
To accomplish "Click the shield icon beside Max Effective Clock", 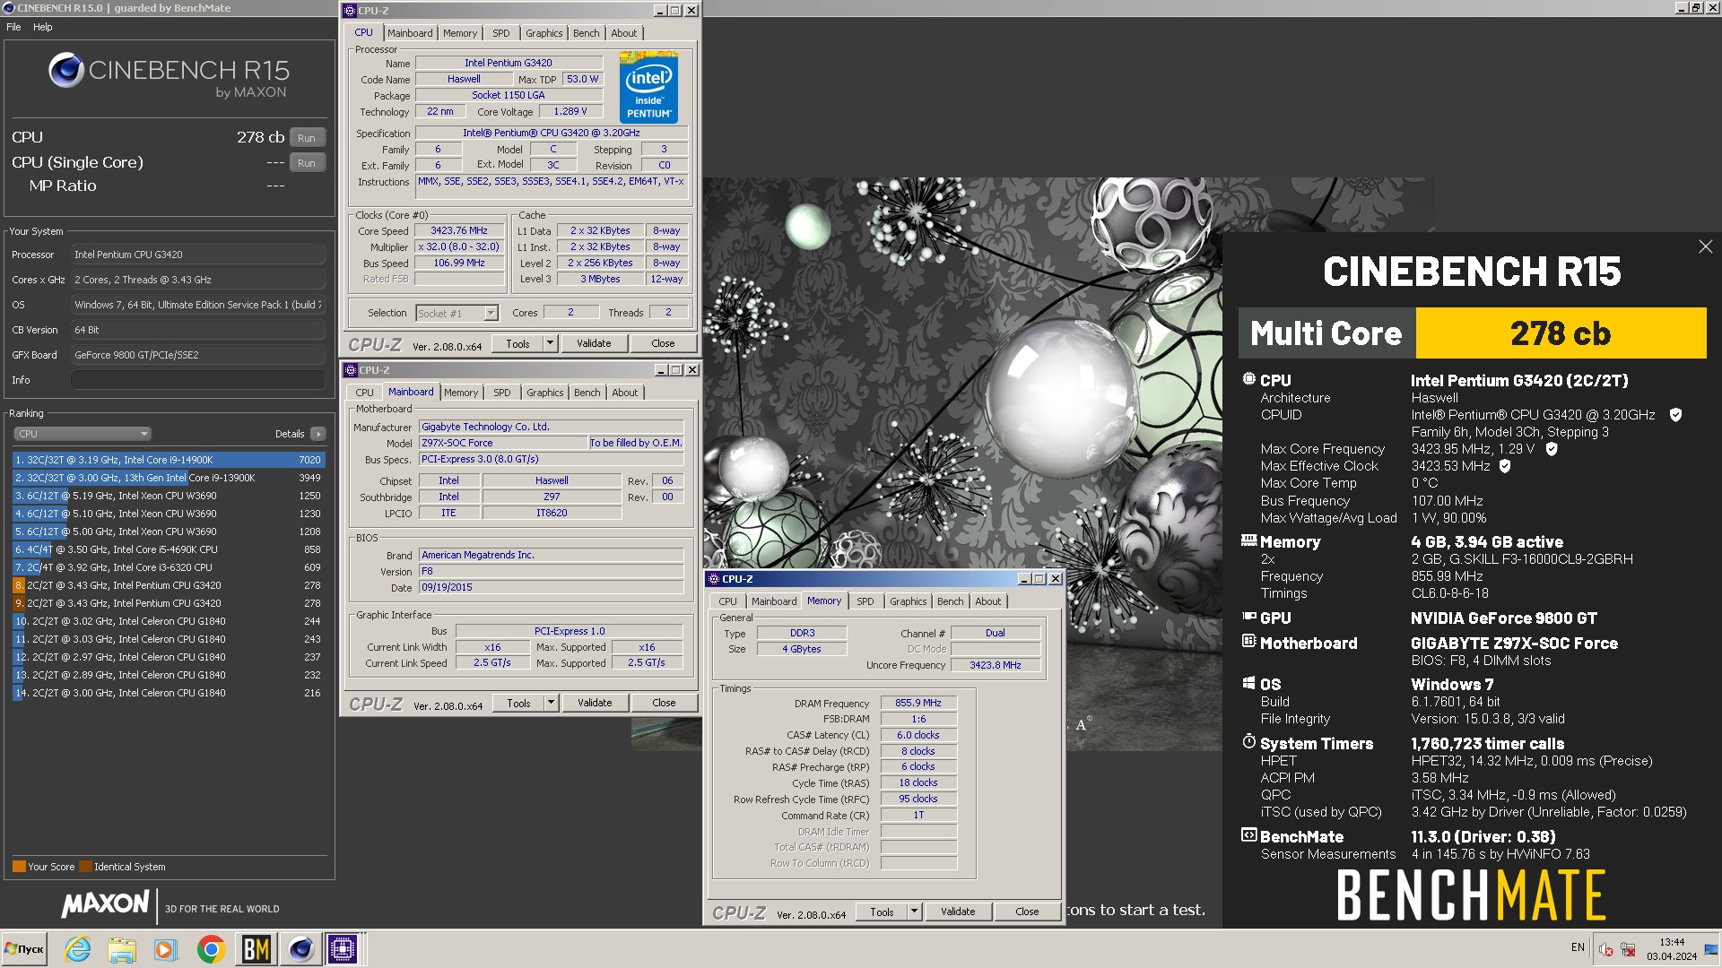I will click(x=1505, y=466).
